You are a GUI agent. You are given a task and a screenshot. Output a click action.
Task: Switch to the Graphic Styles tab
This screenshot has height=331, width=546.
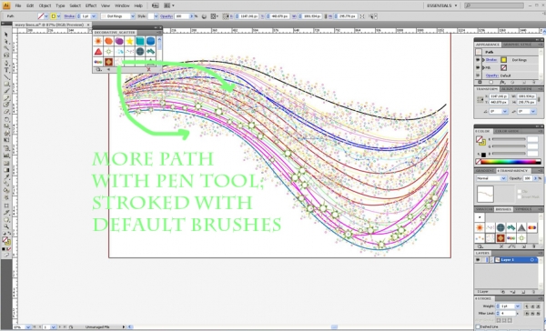click(517, 45)
